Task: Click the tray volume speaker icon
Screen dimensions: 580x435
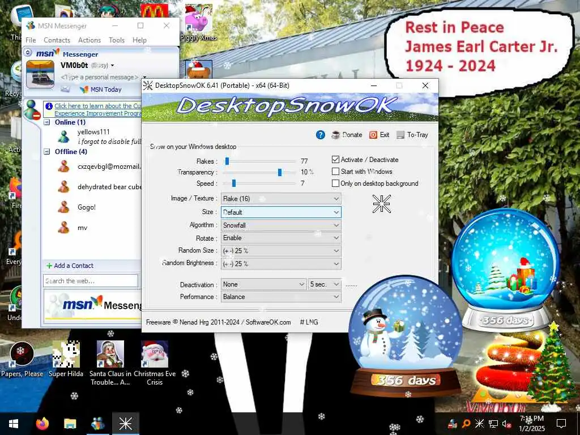Action: 507,424
